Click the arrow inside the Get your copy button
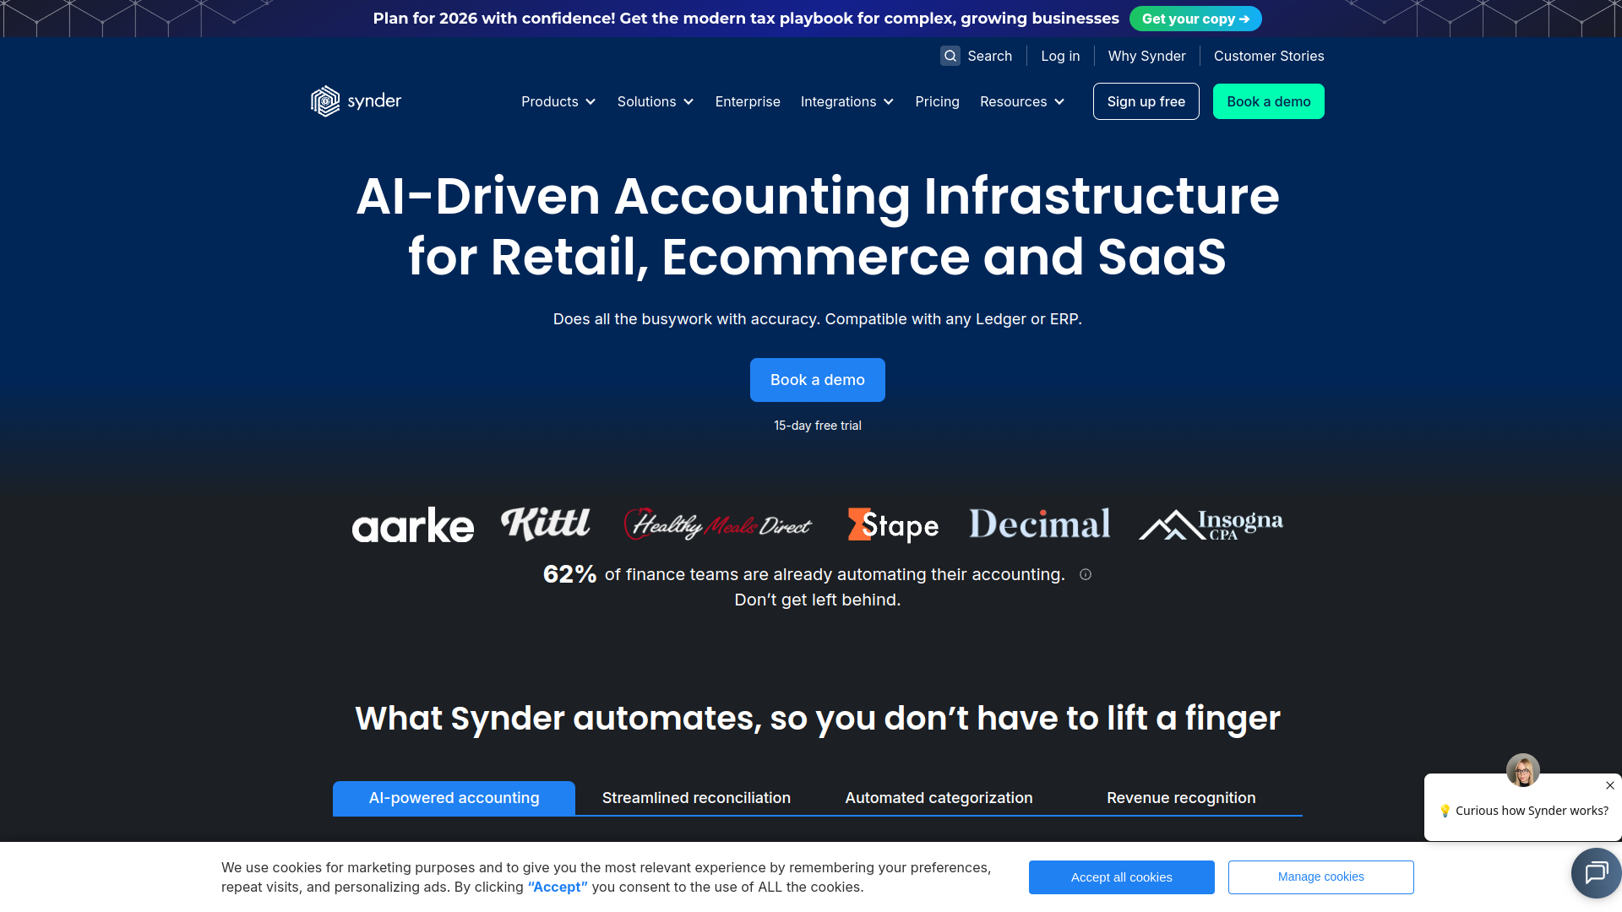The width and height of the screenshot is (1622, 912). (x=1244, y=18)
